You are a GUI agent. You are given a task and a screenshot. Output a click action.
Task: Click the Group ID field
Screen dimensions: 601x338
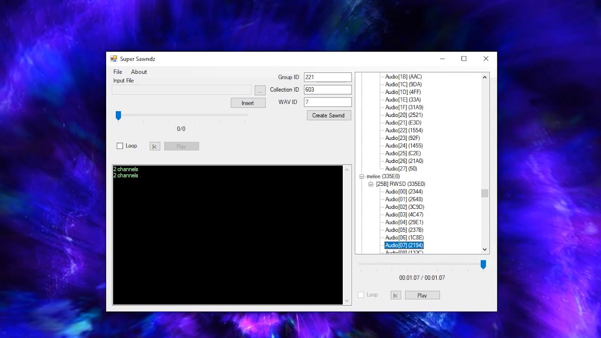point(328,77)
